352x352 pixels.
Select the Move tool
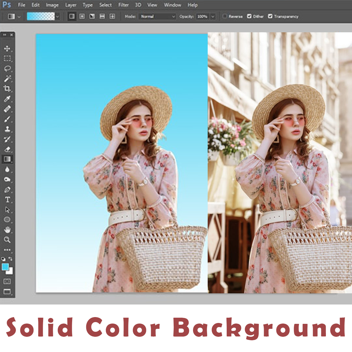[7, 48]
